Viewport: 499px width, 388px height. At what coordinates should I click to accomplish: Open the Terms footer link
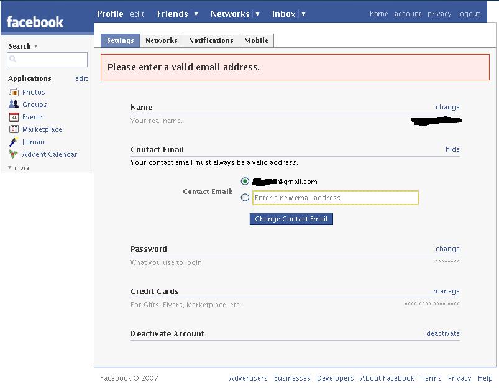(x=431, y=378)
